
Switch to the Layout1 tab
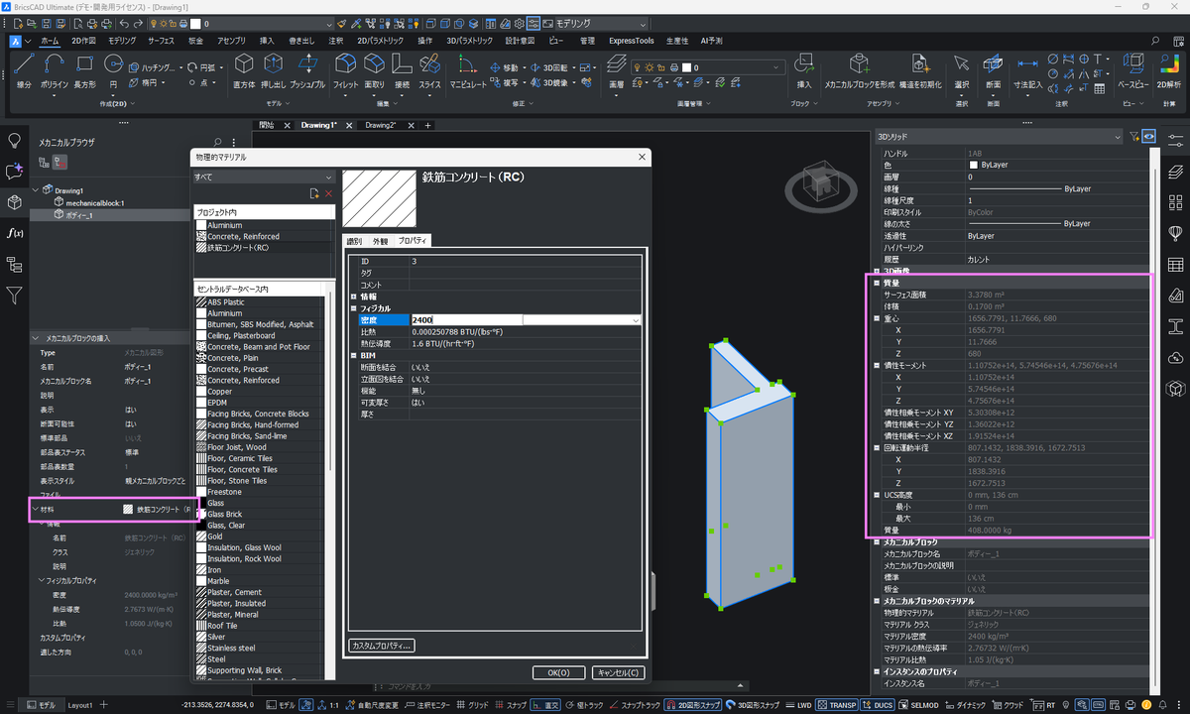(x=80, y=705)
